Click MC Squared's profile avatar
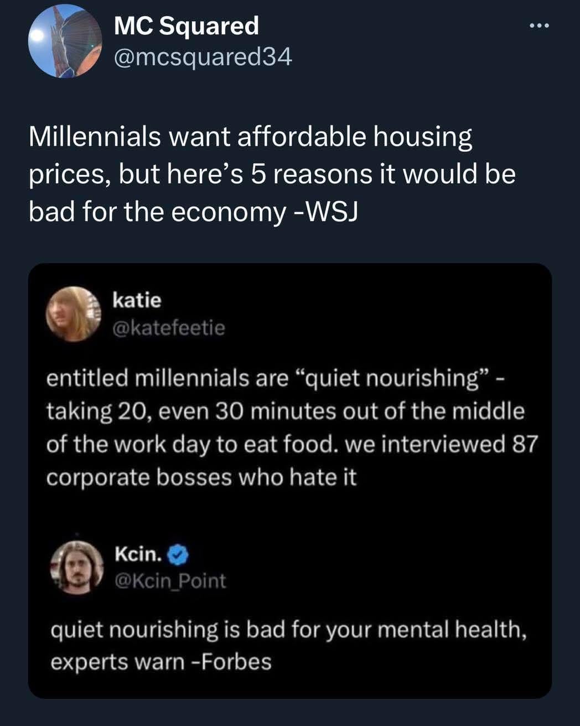Viewport: 580px width, 726px height. pos(65,41)
